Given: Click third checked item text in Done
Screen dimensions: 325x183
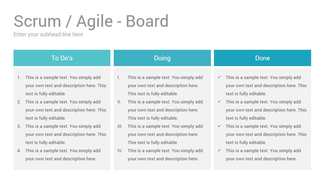Looking at the screenshot, I should coord(266,134).
